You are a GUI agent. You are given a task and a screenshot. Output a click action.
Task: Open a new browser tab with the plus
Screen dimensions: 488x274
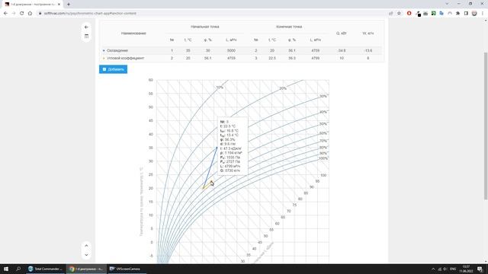(69, 5)
